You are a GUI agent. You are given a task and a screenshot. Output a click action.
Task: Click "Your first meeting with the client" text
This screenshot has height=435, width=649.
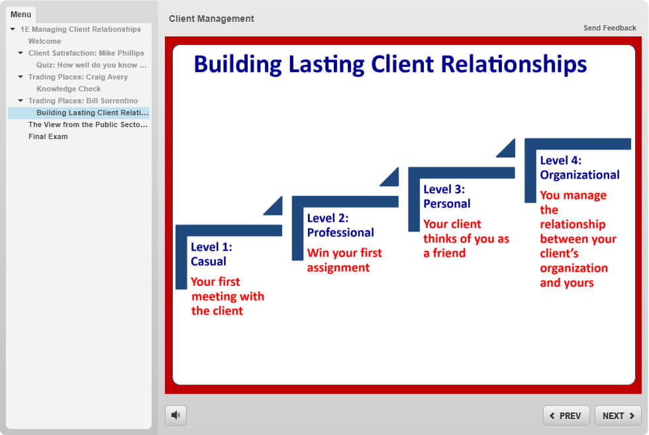pyautogui.click(x=227, y=297)
